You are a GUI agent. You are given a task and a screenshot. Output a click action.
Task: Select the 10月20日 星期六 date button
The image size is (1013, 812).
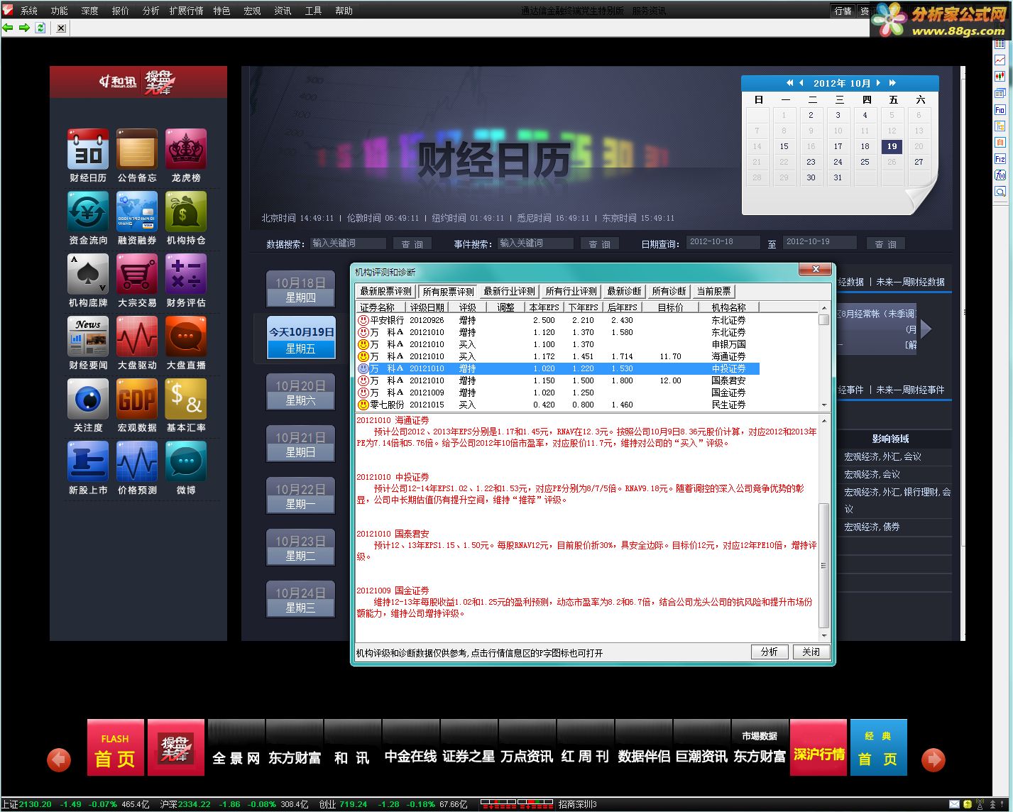tap(300, 393)
